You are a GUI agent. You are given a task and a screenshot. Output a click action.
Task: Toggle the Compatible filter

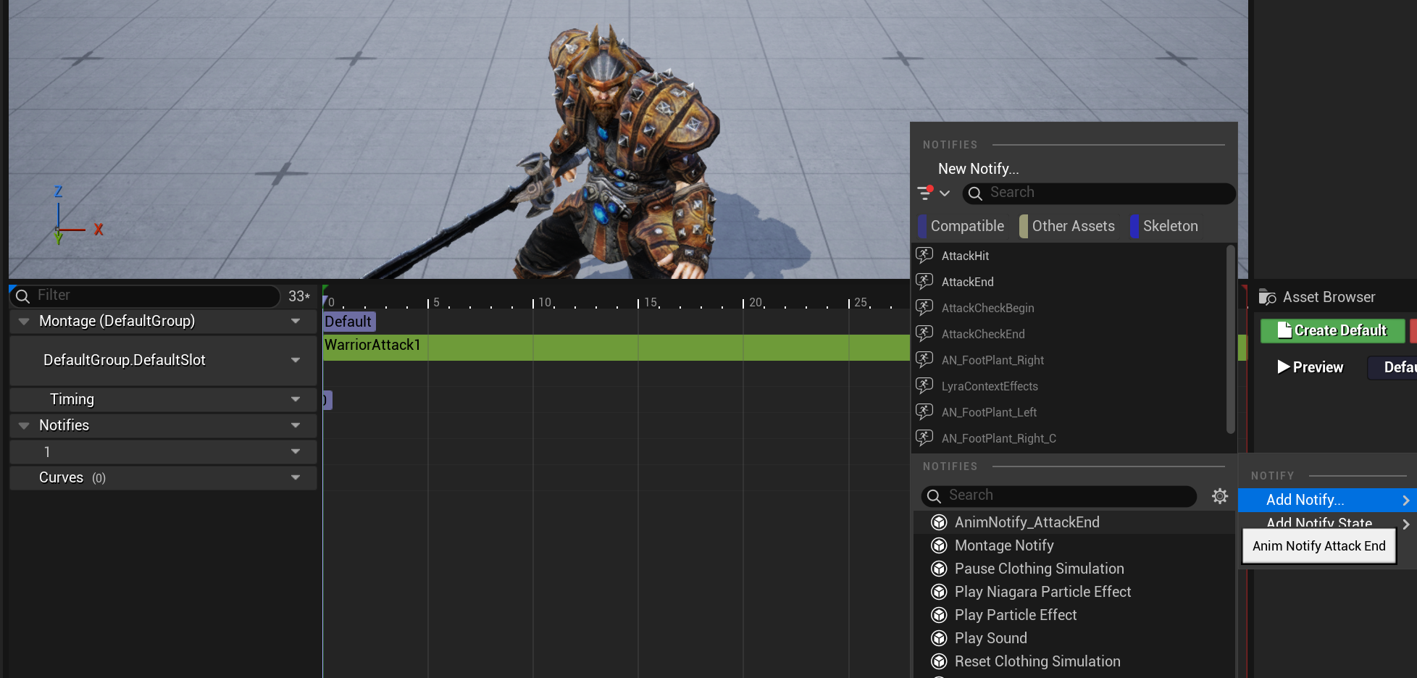click(x=961, y=226)
